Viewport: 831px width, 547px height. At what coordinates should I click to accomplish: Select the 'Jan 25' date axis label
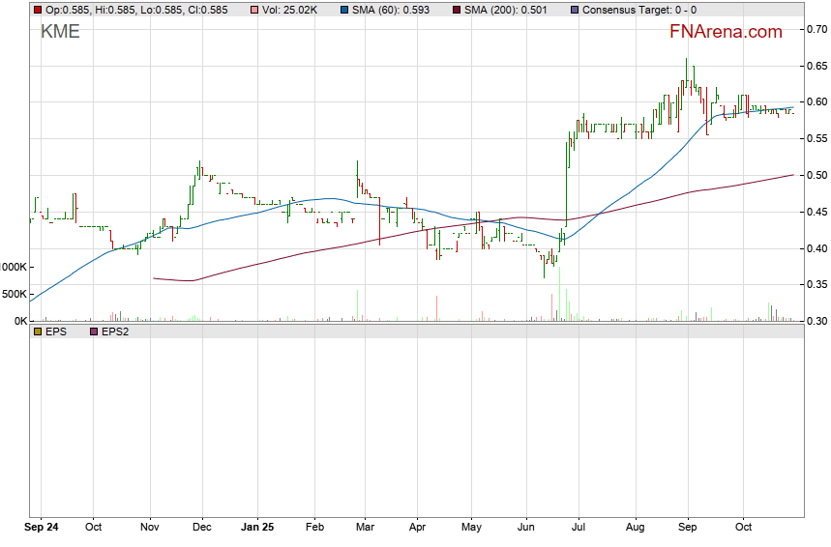257,529
